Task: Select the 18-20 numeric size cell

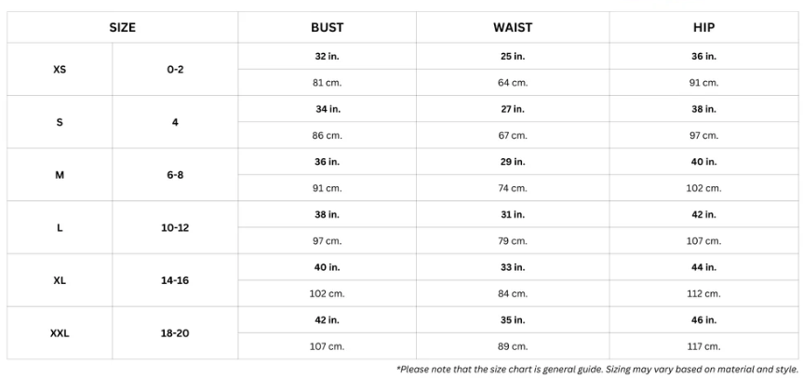Action: coord(175,332)
